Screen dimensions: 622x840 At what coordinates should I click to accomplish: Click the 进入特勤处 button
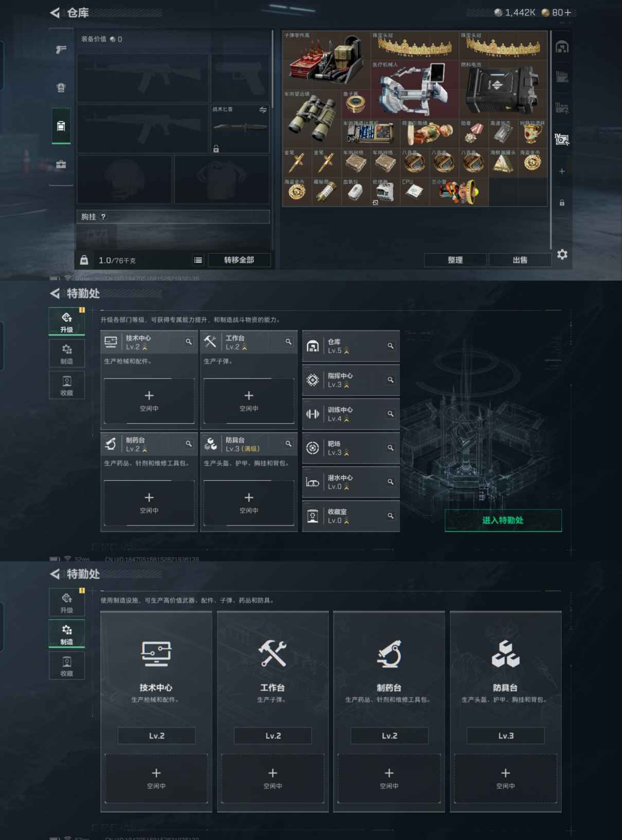click(503, 520)
